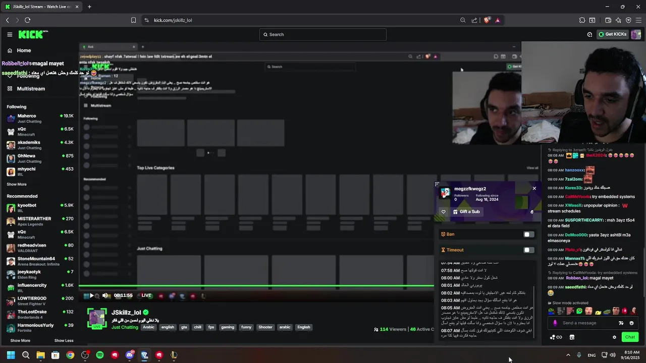The height and width of the screenshot is (363, 646).
Task: Collapse Recommended list with Show Less
Action: (x=64, y=341)
